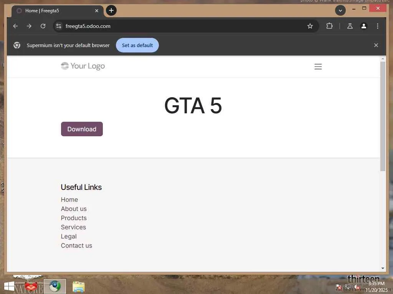This screenshot has height=294, width=393.
Task: Open a new tab with plus
Action: coord(111,10)
